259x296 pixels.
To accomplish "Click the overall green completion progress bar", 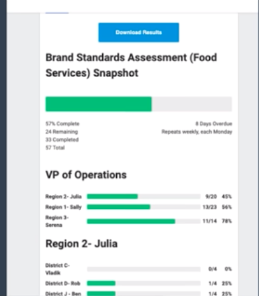I will pos(139,104).
